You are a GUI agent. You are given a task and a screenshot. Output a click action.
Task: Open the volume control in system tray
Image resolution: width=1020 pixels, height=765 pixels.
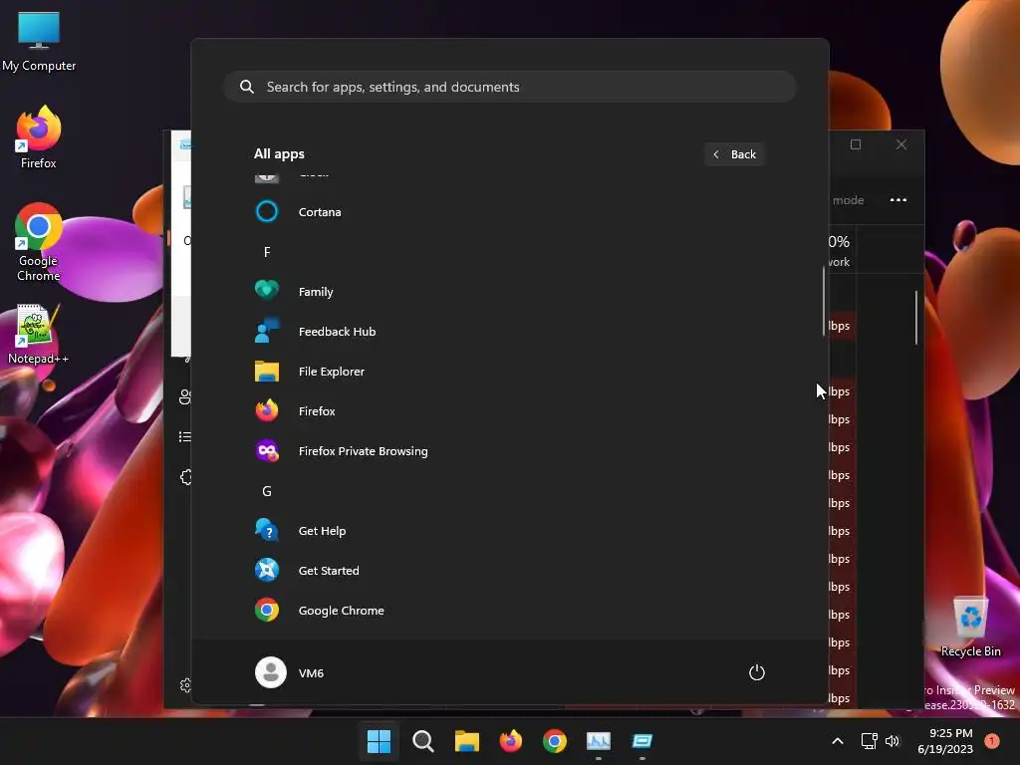[x=892, y=741]
